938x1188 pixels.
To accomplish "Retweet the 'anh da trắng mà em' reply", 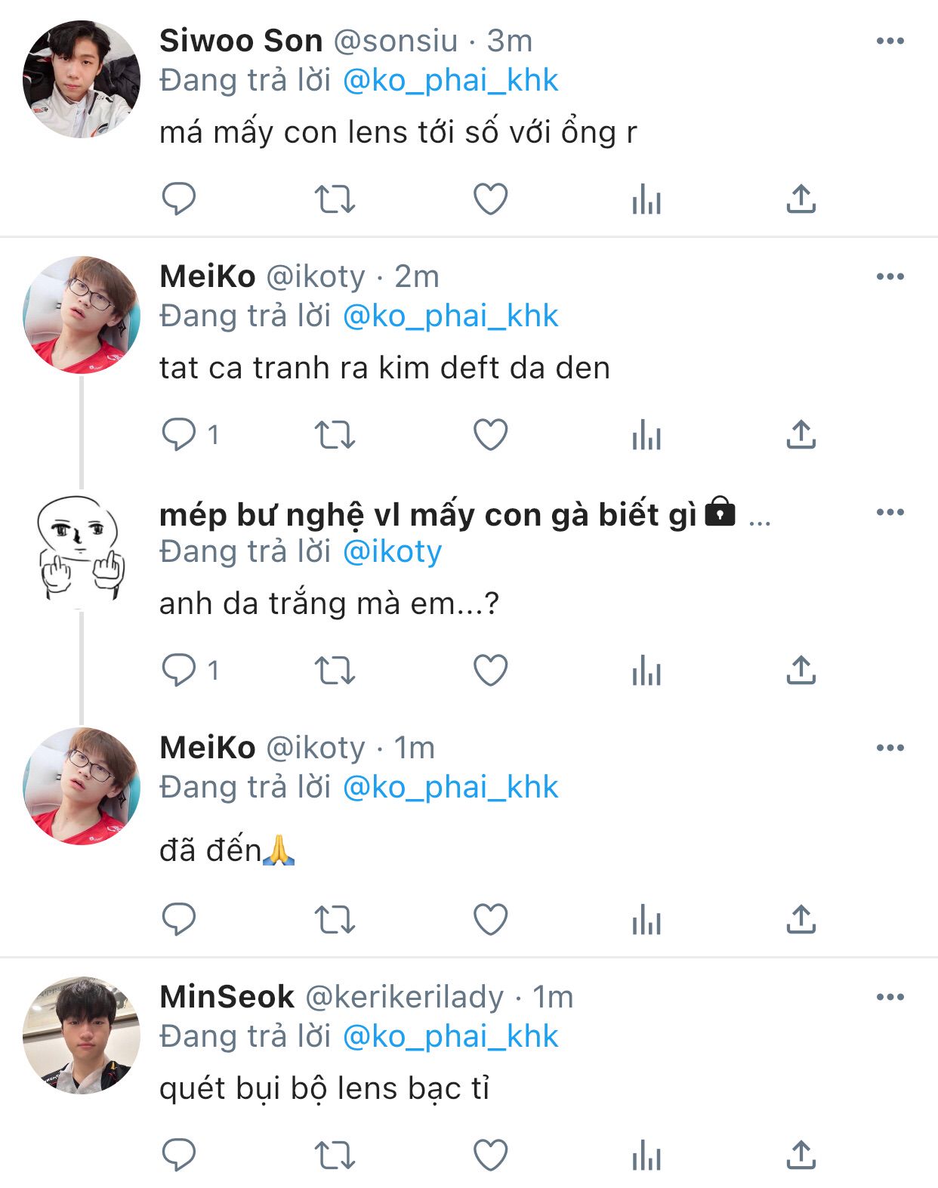I will [x=334, y=670].
